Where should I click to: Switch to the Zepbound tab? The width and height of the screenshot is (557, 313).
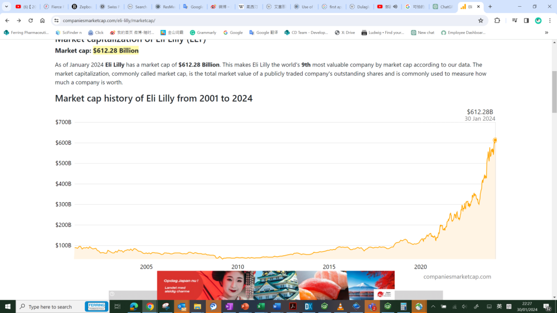tap(81, 6)
